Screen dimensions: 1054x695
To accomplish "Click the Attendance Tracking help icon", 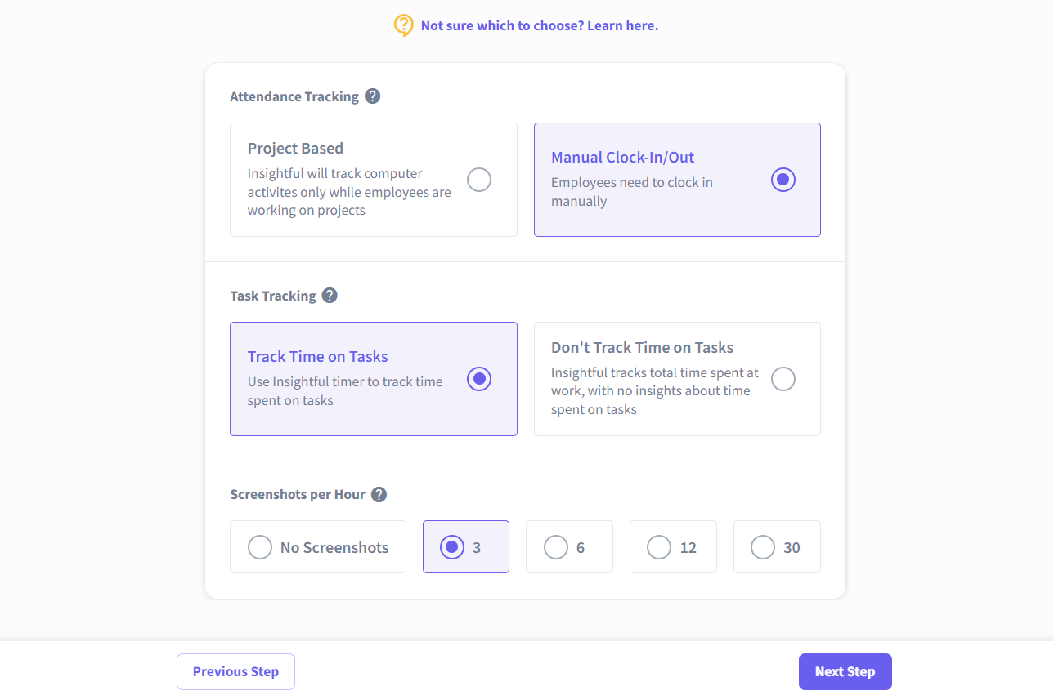I will (372, 96).
